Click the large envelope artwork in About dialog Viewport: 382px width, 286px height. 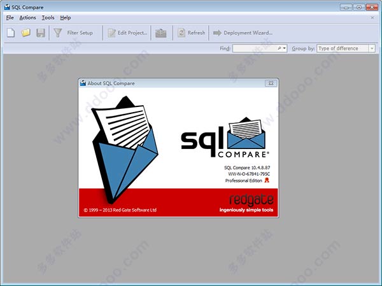tap(125, 149)
